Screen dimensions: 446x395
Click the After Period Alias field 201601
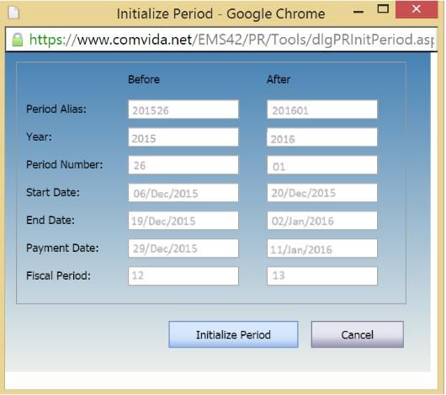click(x=322, y=109)
